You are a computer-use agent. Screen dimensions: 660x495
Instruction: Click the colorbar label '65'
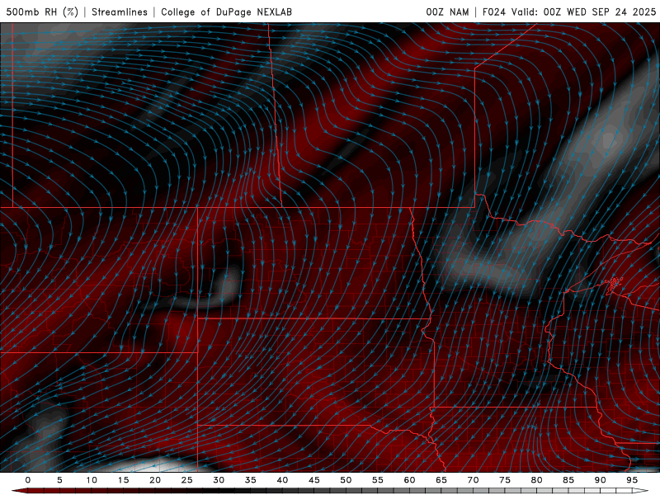coord(441,480)
